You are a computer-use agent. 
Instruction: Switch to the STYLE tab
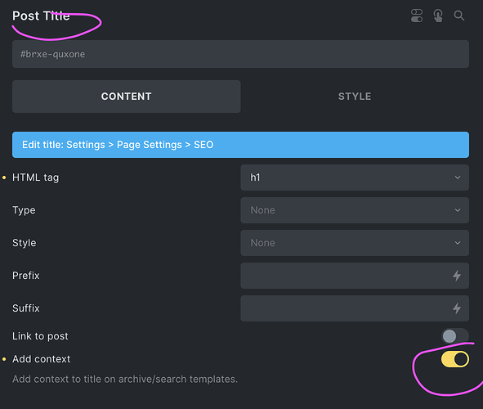pyautogui.click(x=355, y=97)
